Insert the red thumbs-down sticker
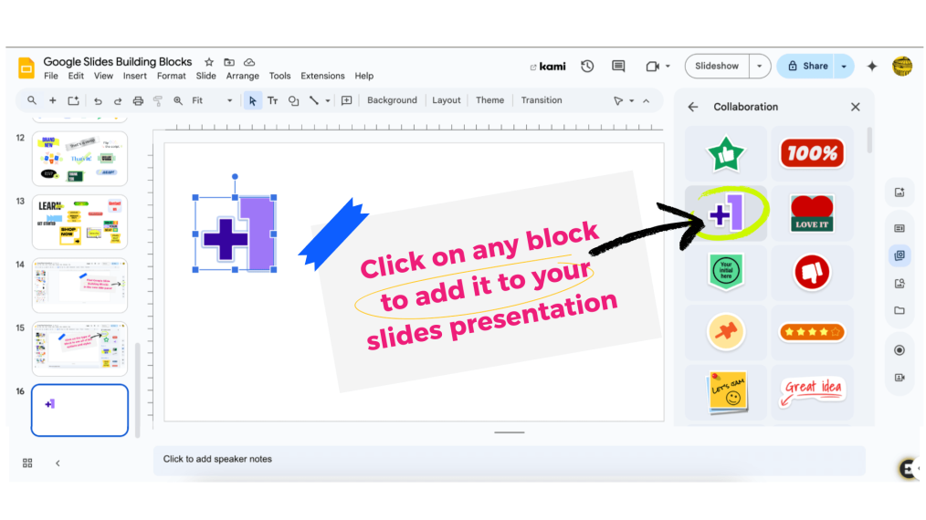926x520 pixels. [812, 272]
